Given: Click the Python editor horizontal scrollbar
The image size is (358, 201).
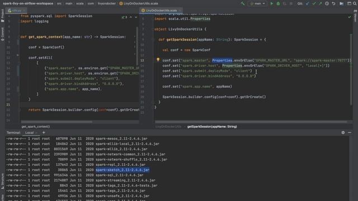Looking at the screenshot, I should (57, 122).
